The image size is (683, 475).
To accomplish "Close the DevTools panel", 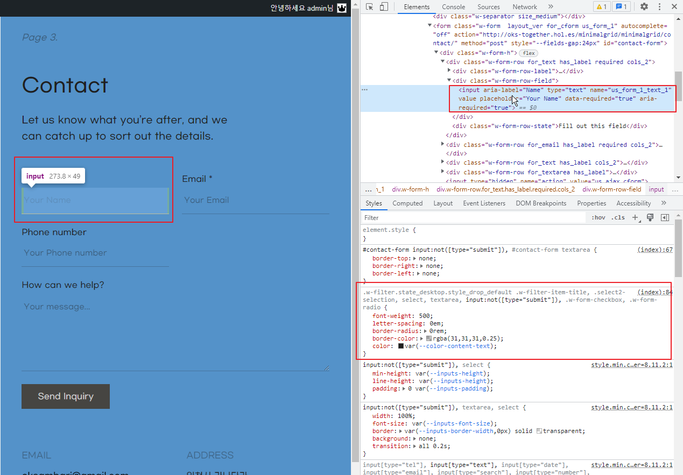I will 674,6.
